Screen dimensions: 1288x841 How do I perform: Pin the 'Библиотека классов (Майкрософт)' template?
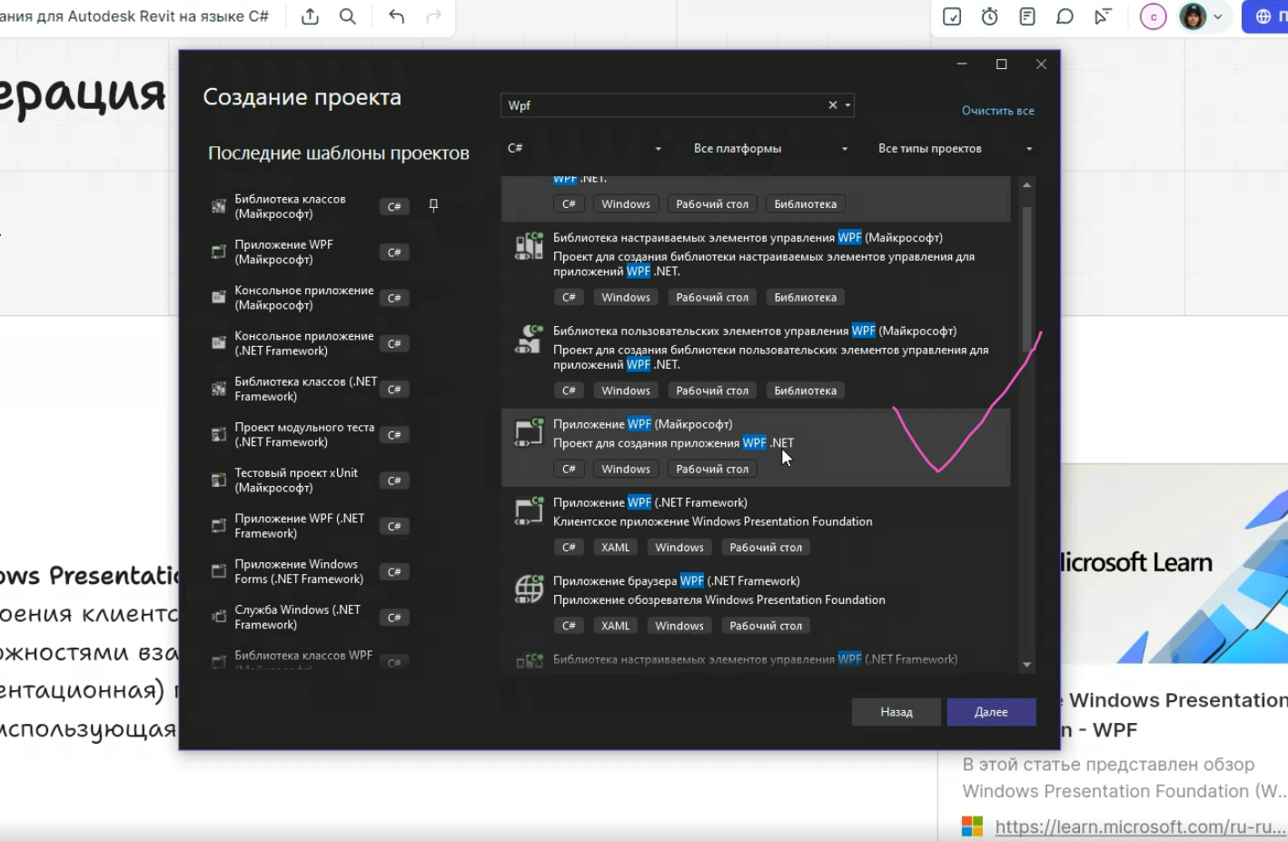(x=433, y=205)
